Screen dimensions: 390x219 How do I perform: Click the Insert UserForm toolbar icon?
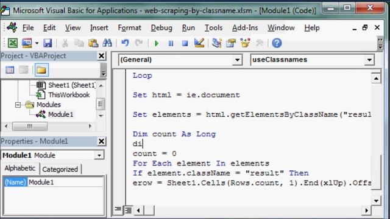tap(27, 43)
